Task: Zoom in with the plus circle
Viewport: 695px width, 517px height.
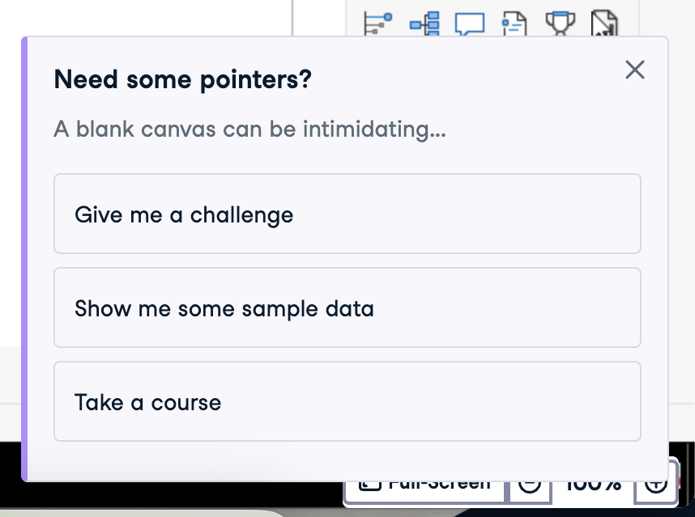Action: point(656,487)
